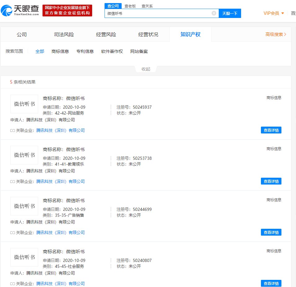The height and width of the screenshot is (287, 296).
Task: Open the link icon beside fourth 关联企业
Action: 12,284
